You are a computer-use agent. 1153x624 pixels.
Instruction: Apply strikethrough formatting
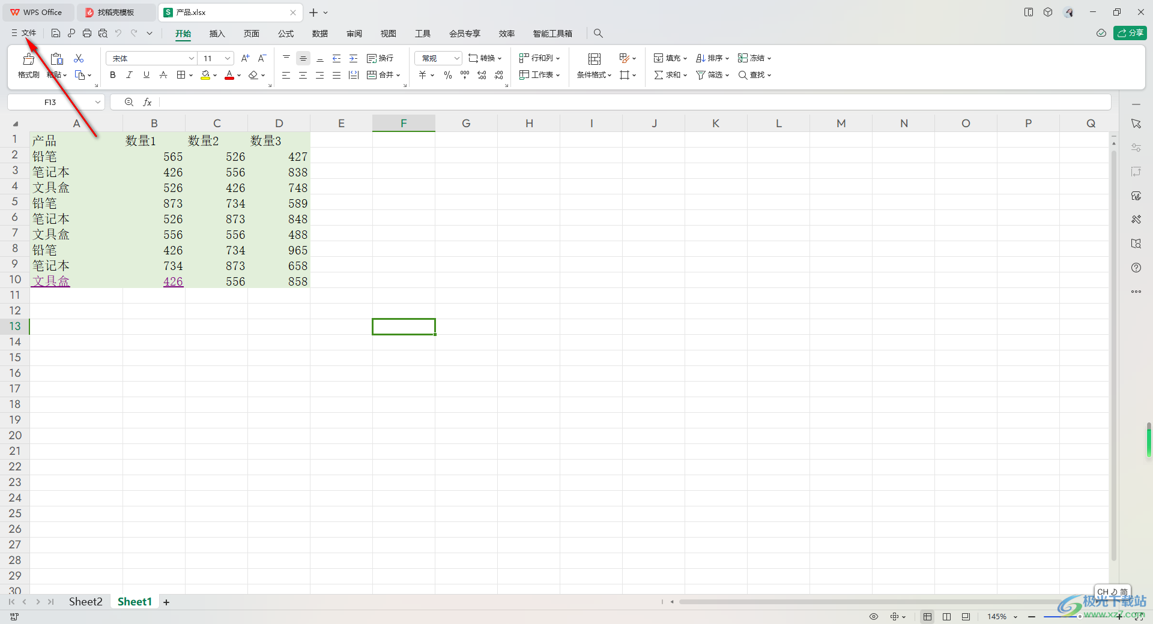(163, 75)
